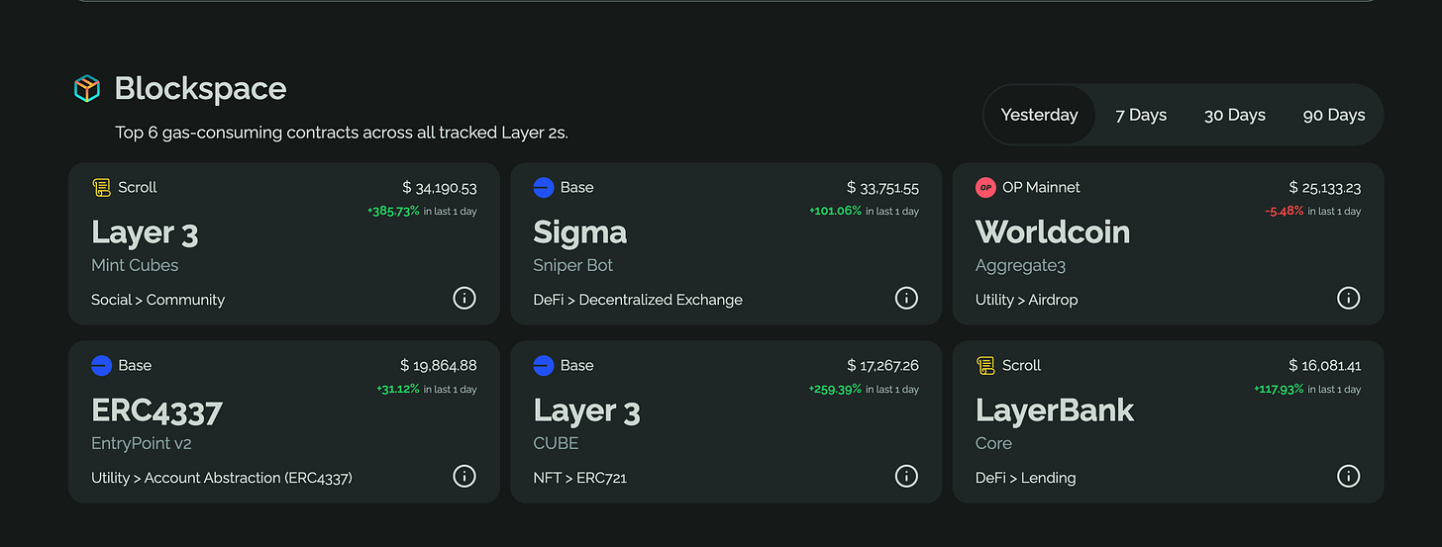Click Base label on Sigma card
1442x547 pixels.
[x=577, y=187]
